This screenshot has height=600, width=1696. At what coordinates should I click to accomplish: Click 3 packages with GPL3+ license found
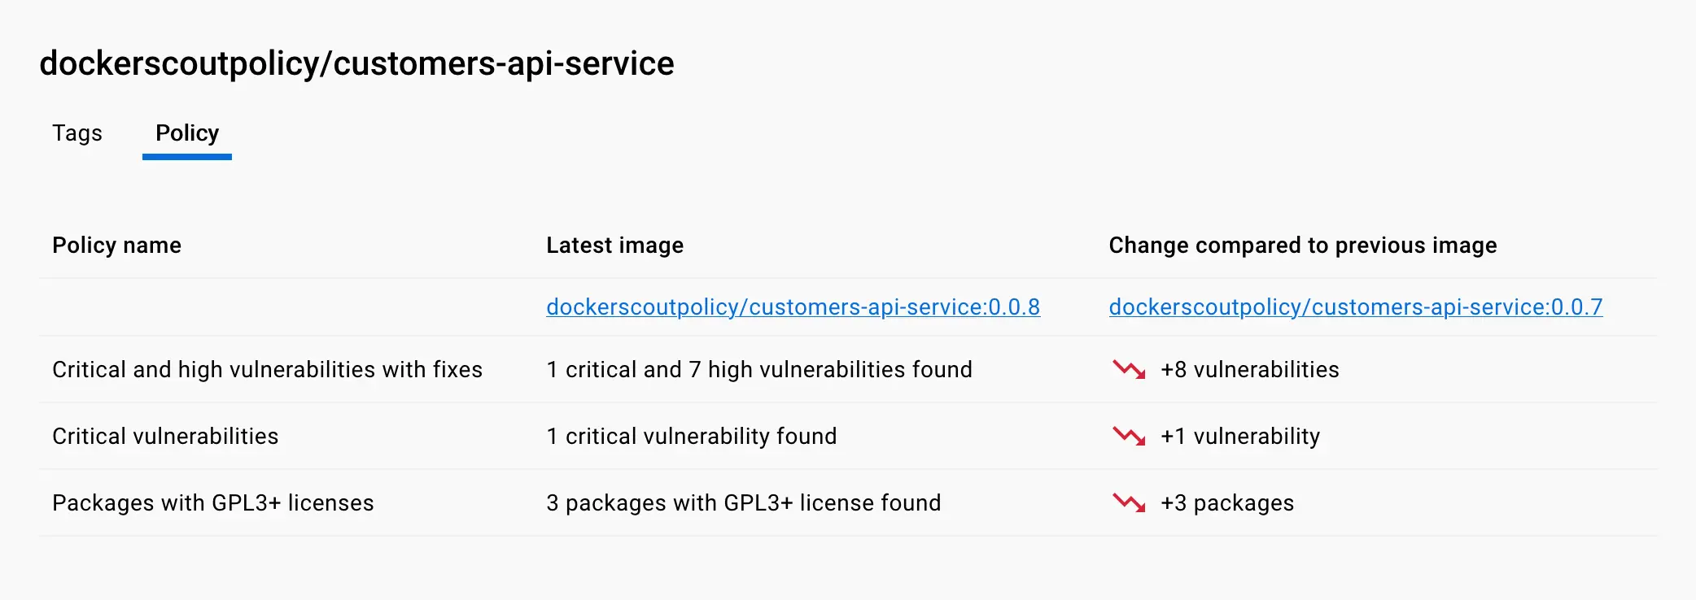click(743, 503)
